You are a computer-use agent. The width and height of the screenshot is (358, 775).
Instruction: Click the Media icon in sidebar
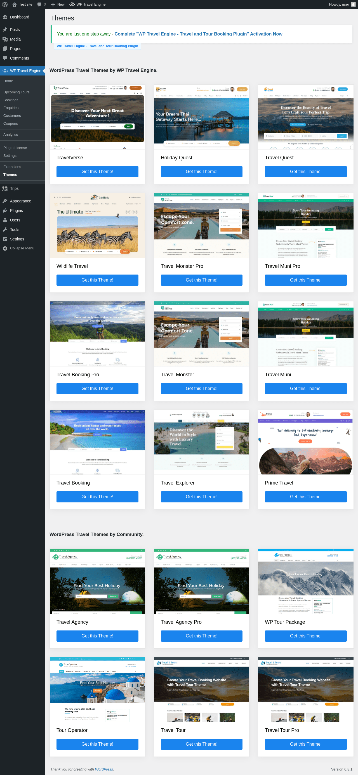(5, 39)
